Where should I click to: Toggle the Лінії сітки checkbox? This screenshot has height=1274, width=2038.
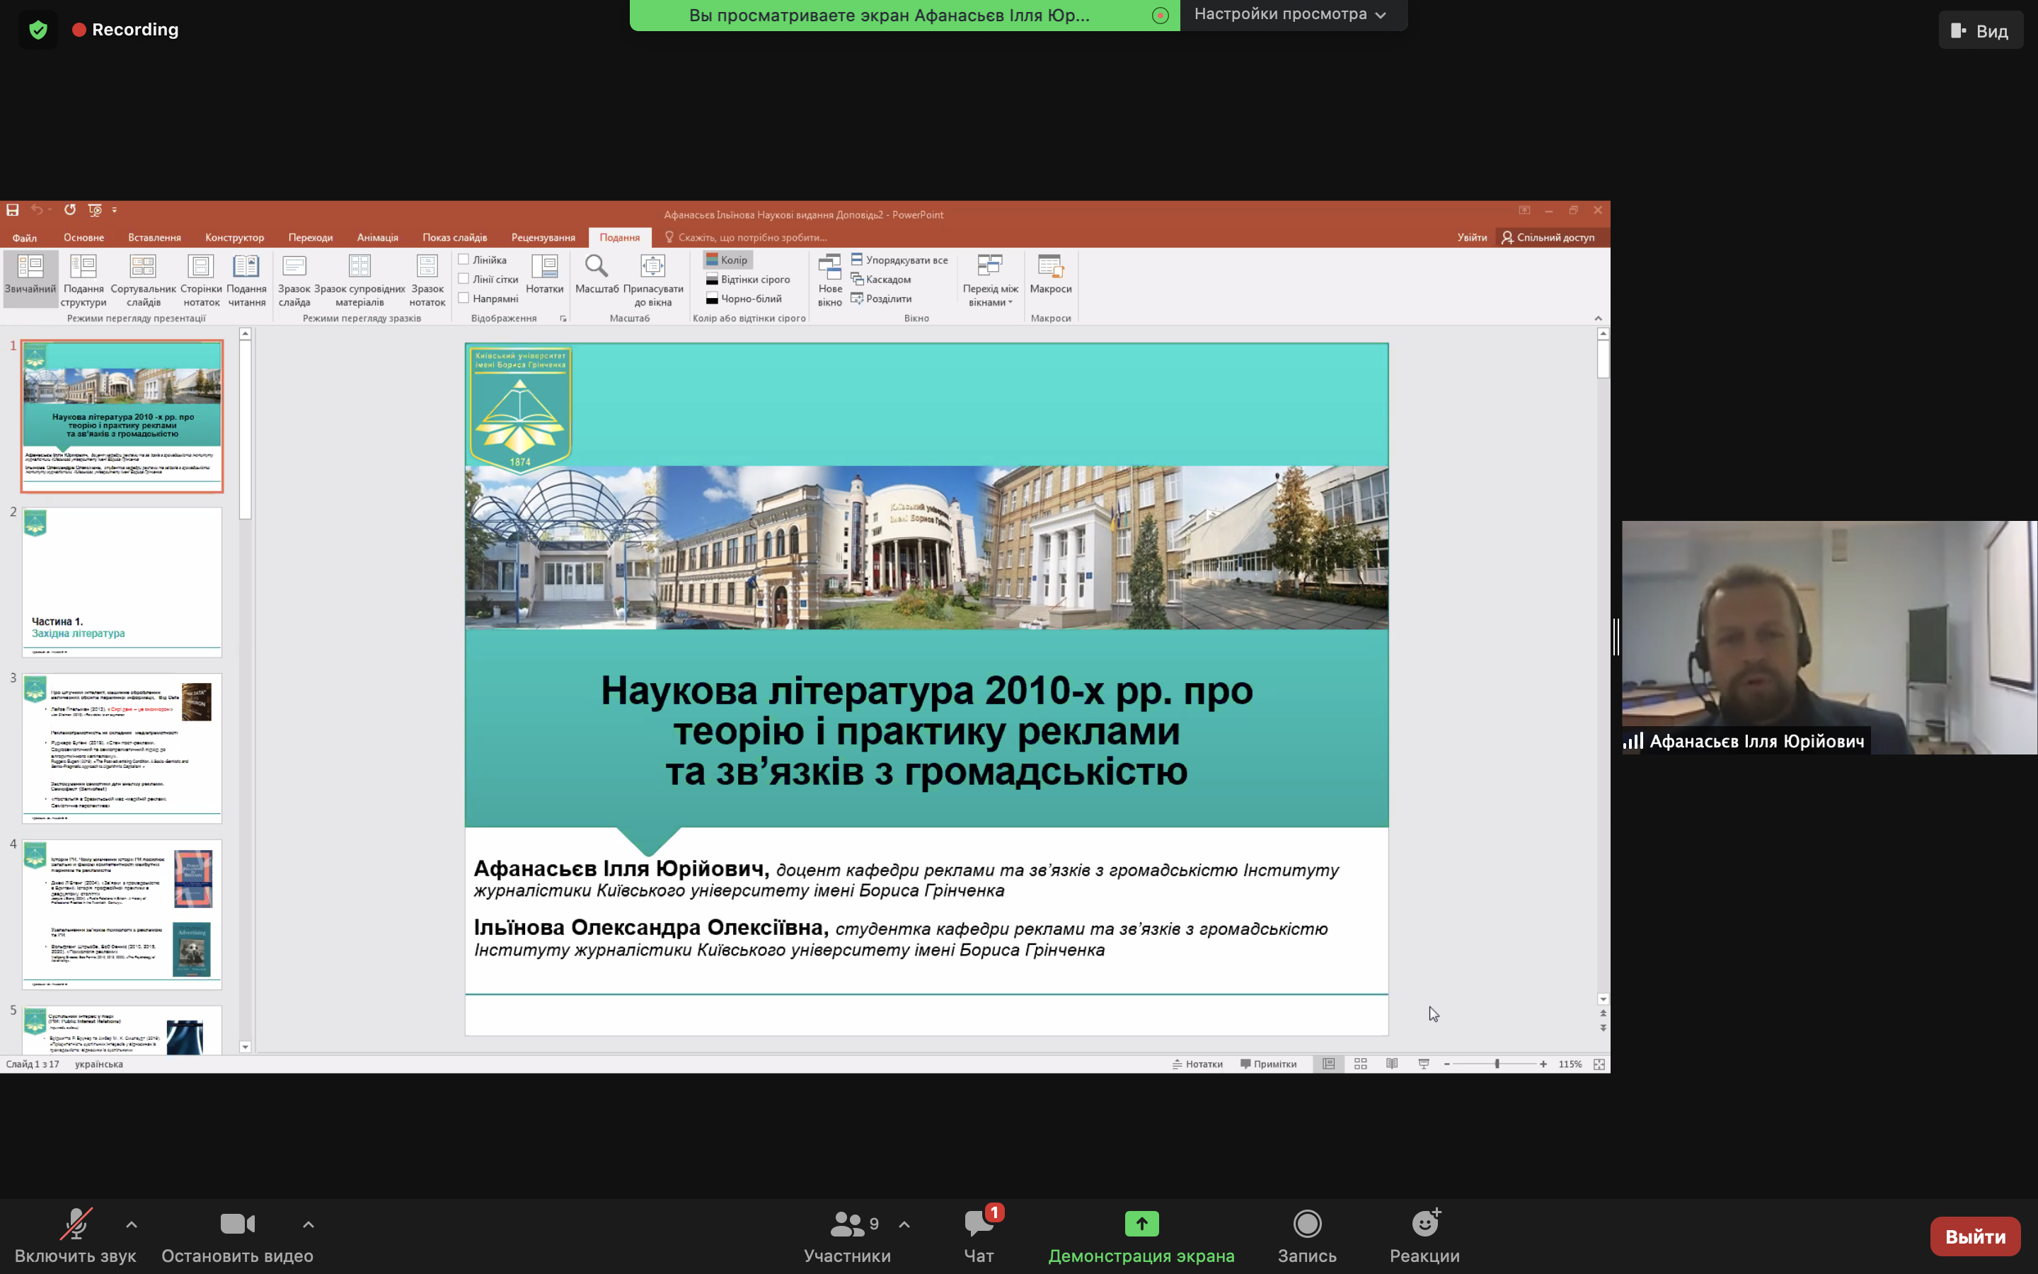click(464, 279)
